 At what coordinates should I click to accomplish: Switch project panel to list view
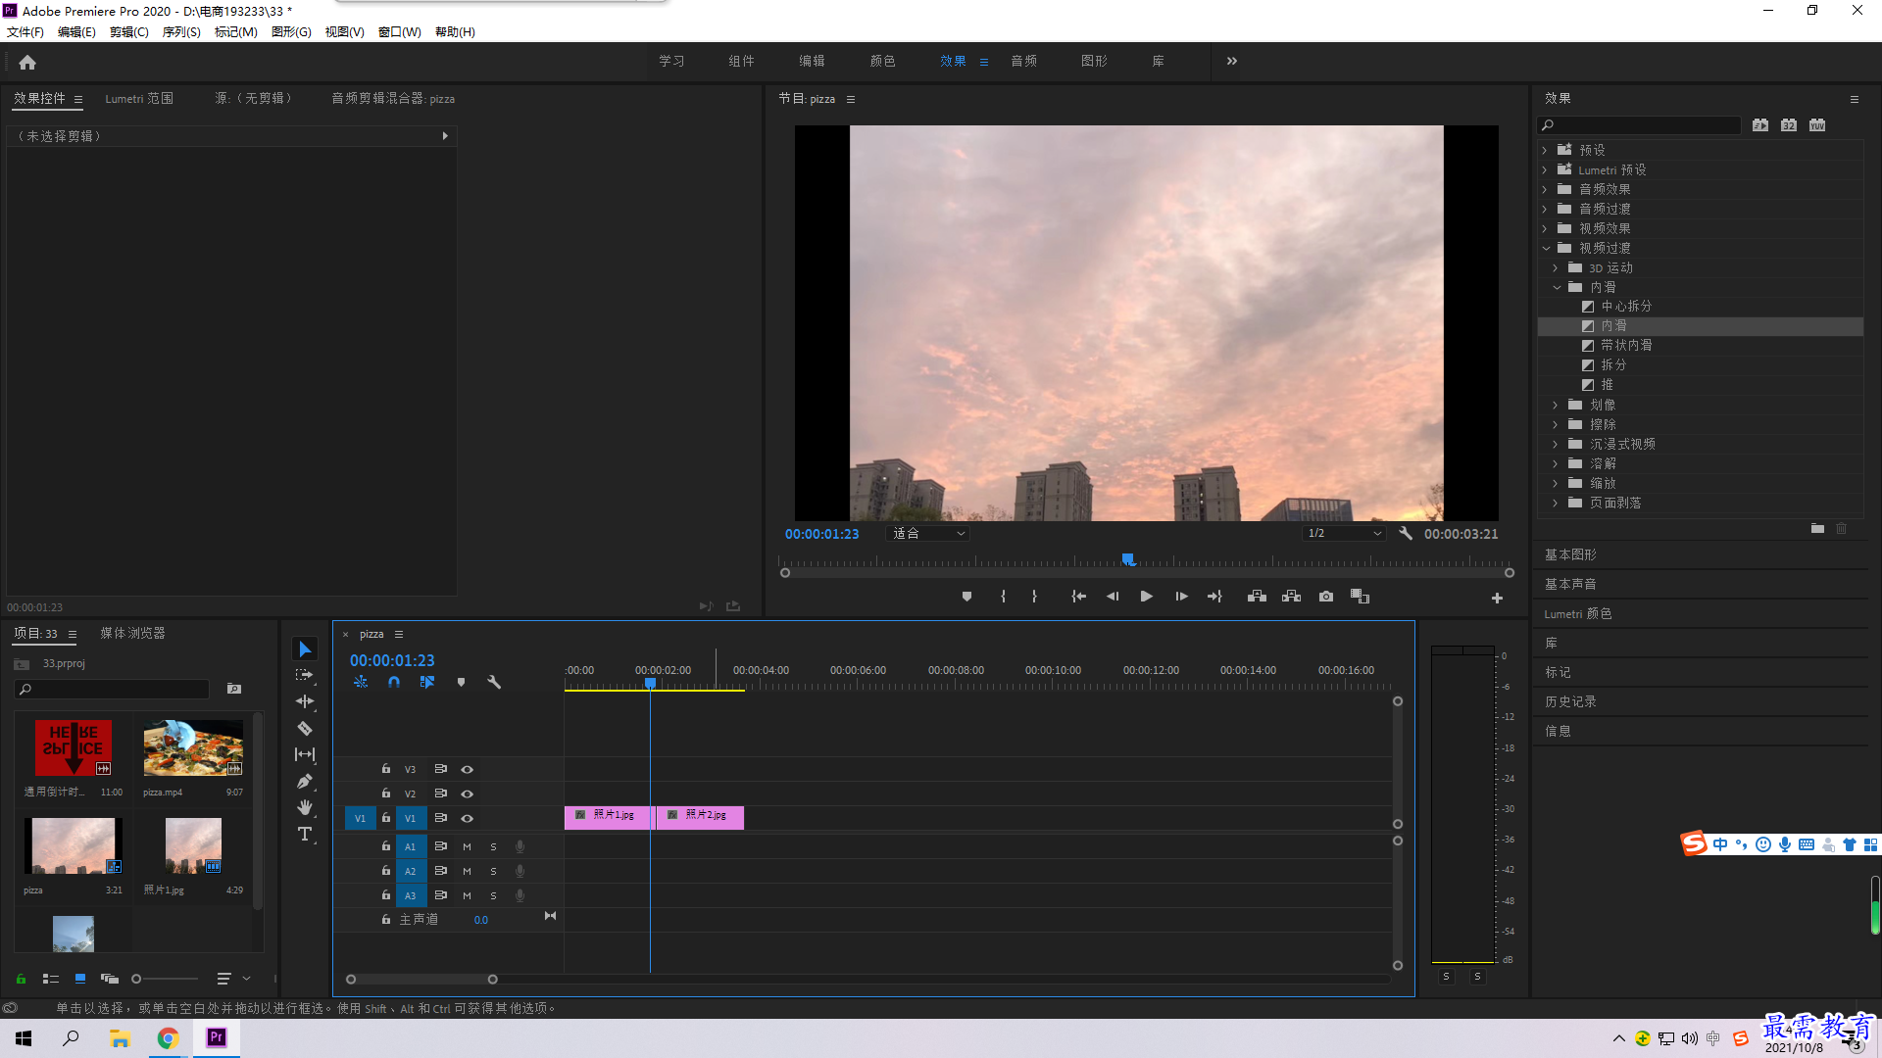point(51,979)
